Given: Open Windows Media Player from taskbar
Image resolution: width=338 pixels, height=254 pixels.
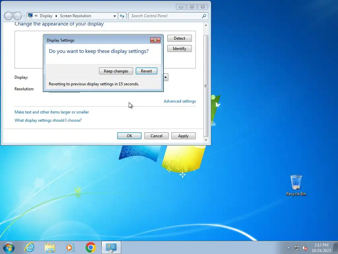Looking at the screenshot, I should pyautogui.click(x=70, y=247).
